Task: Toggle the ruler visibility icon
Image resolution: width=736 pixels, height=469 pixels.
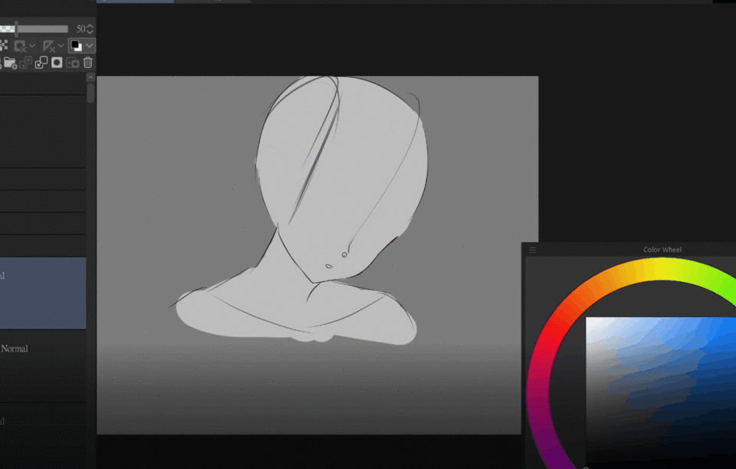Action: click(49, 46)
